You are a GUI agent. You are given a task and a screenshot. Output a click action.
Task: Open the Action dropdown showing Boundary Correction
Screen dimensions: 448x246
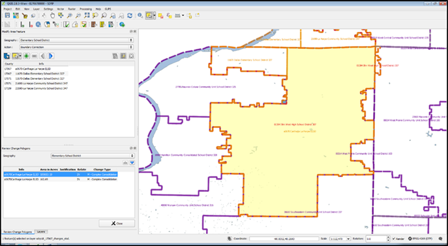pos(76,47)
